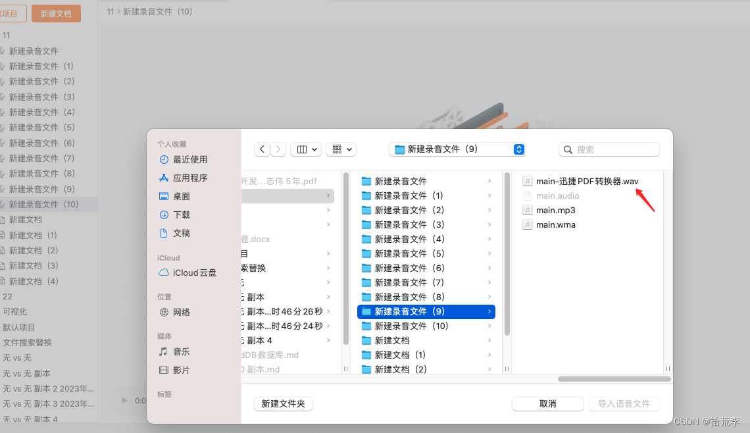This screenshot has height=433, width=750.
Task: Select the 新建文档（1）folder in list
Action: (x=400, y=355)
